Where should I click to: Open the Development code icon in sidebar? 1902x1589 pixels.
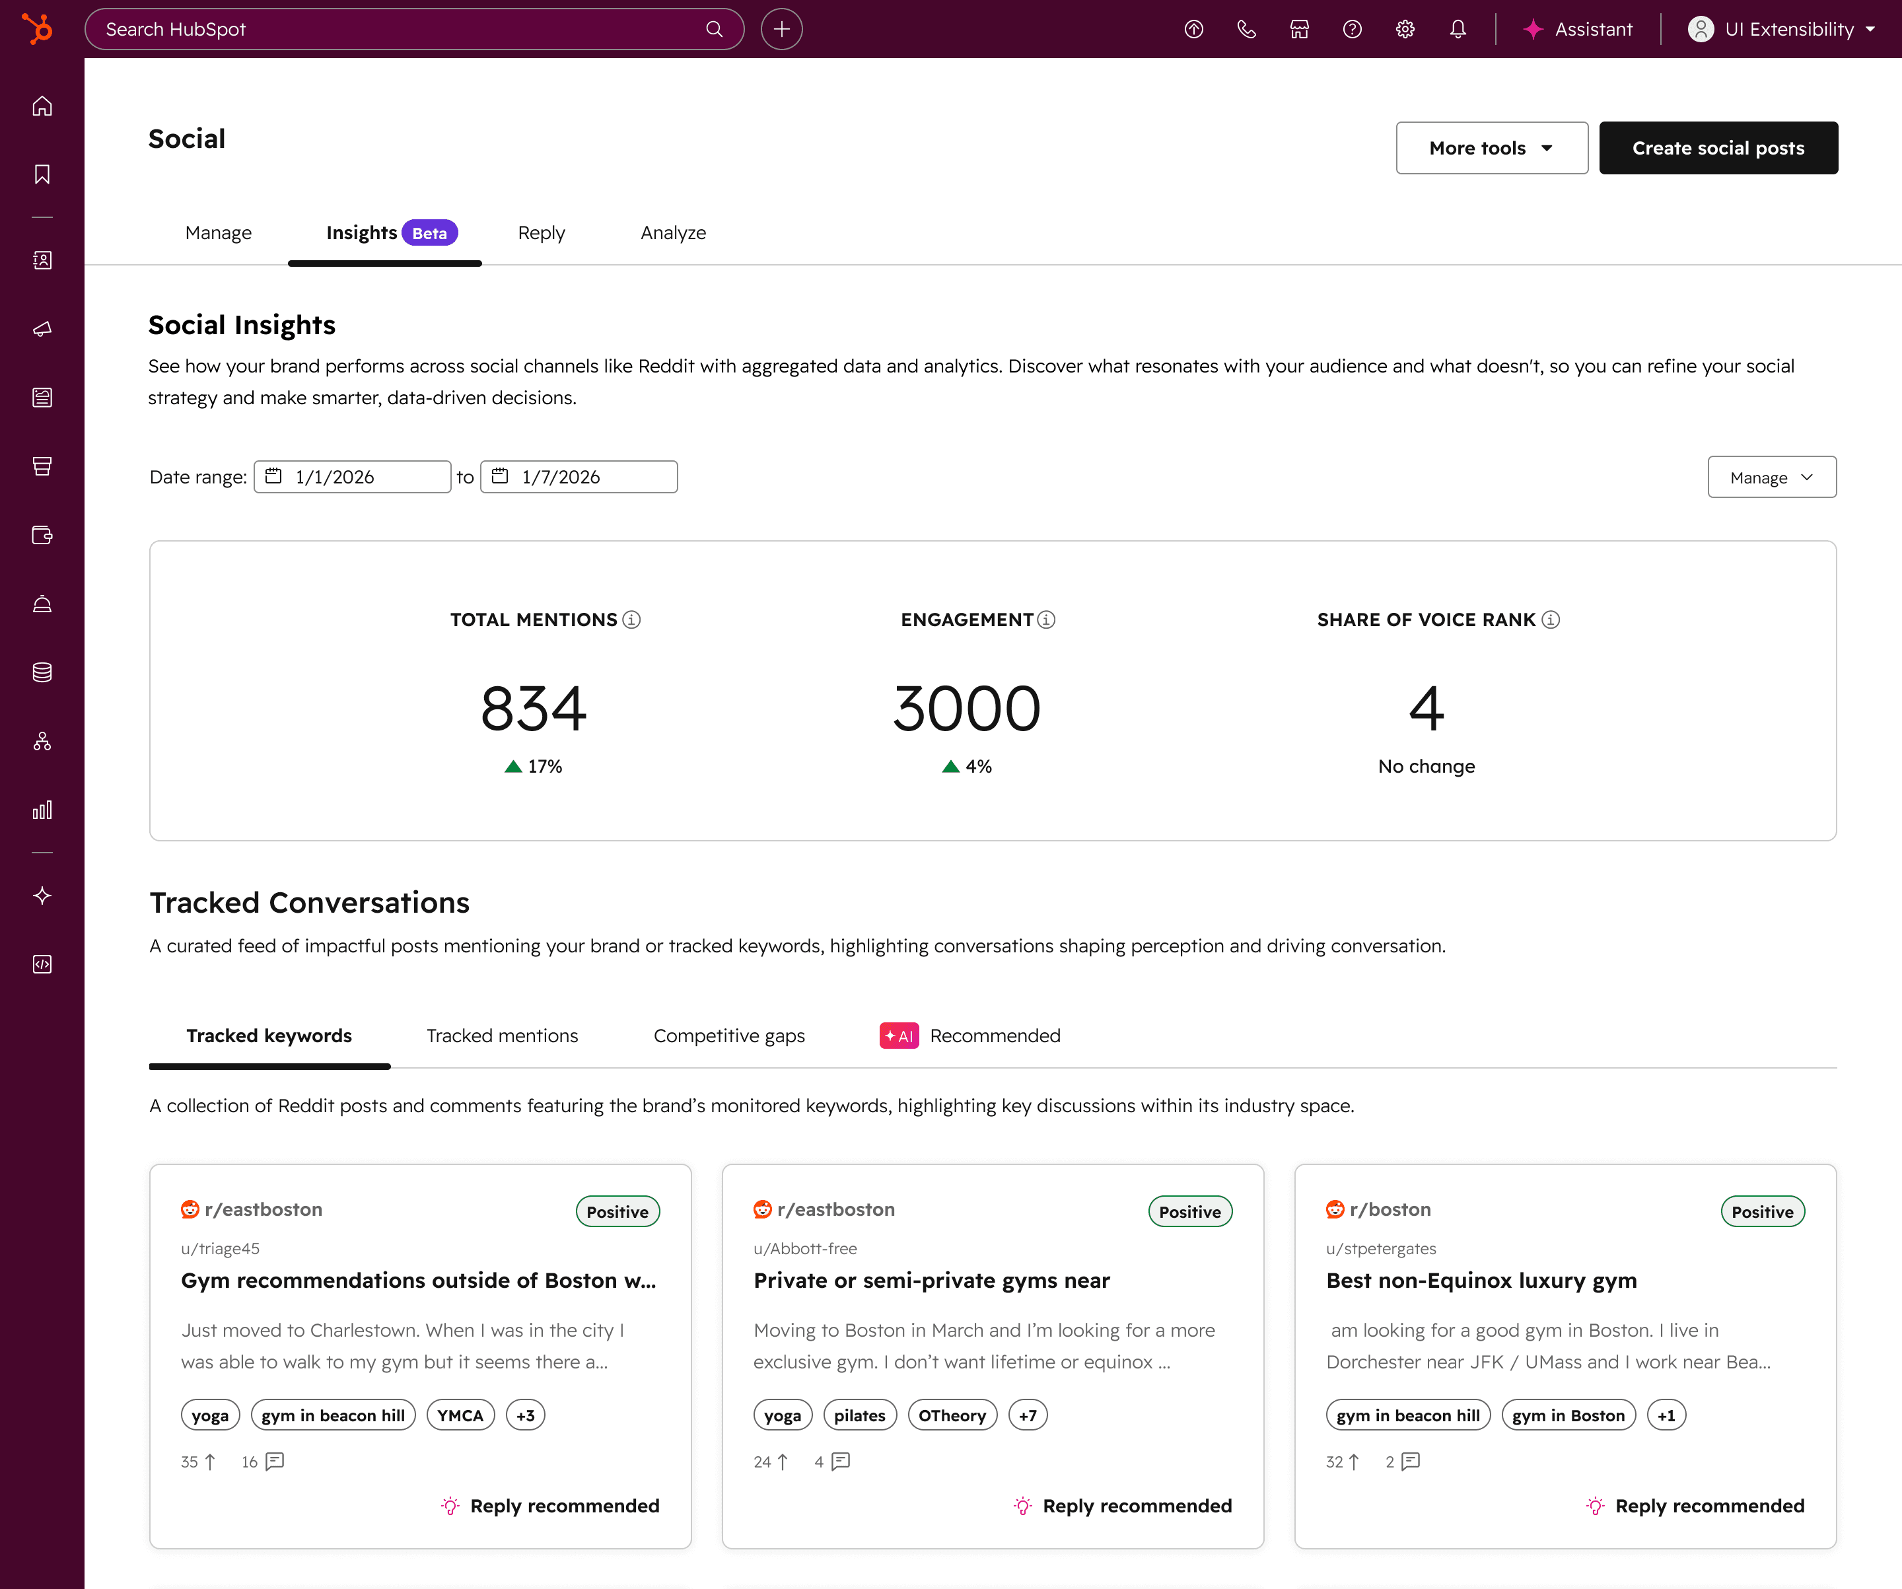click(x=42, y=964)
